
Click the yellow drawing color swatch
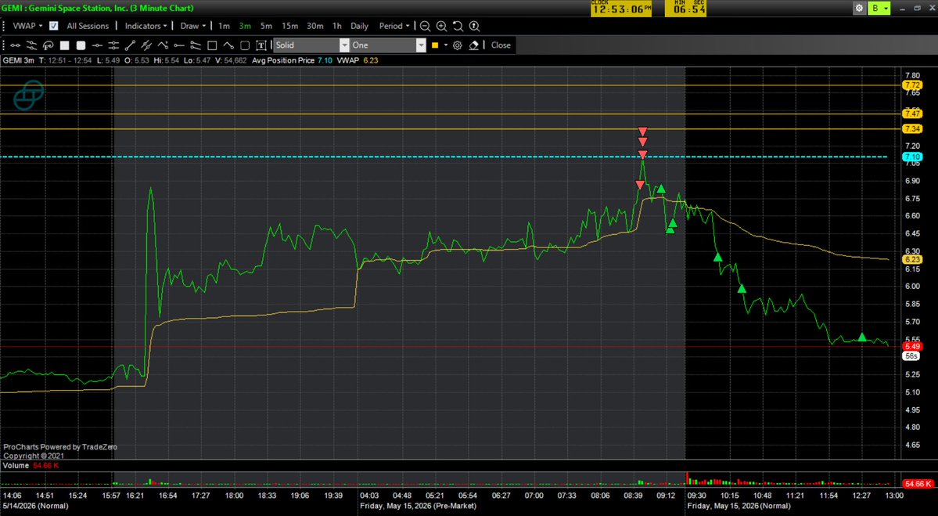pyautogui.click(x=435, y=45)
